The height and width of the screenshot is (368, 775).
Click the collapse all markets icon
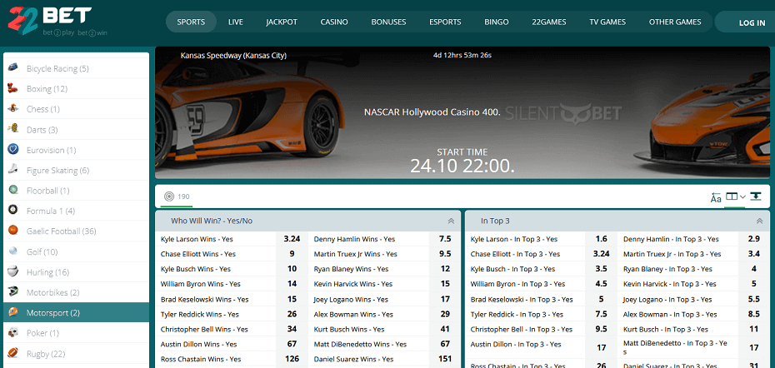pyautogui.click(x=755, y=196)
